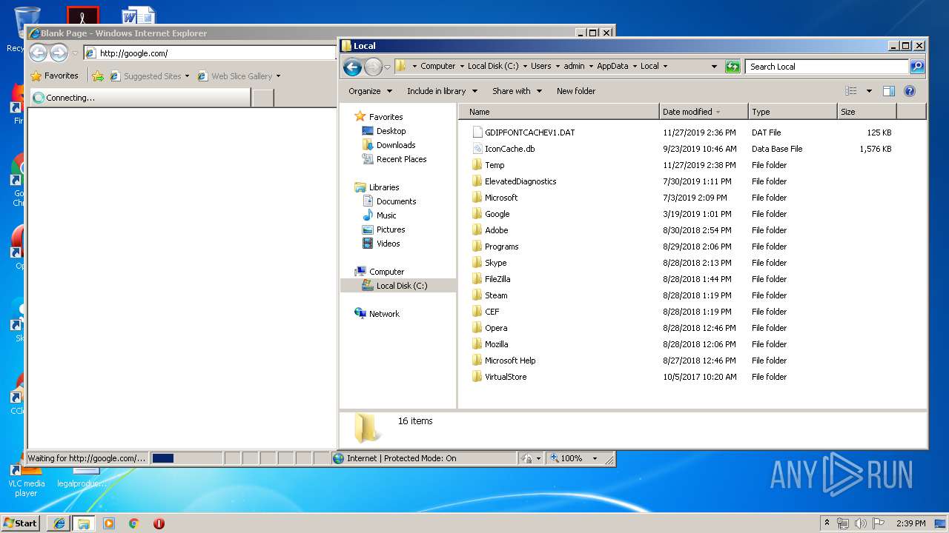Open Opera from taskbar
Image resolution: width=949 pixels, height=533 pixels.
coord(159,523)
